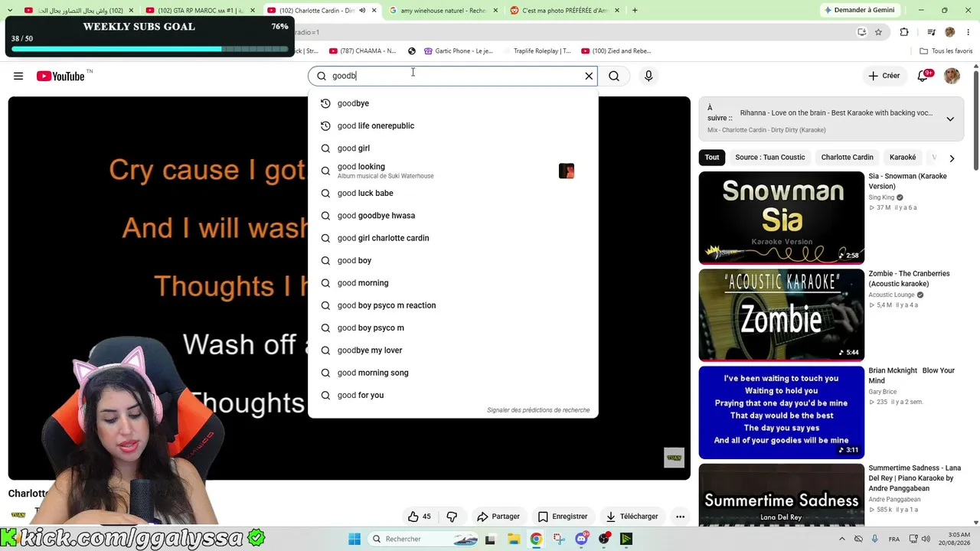Close the Charlotte Cardin tab
This screenshot has width=980, height=551.
374,11
